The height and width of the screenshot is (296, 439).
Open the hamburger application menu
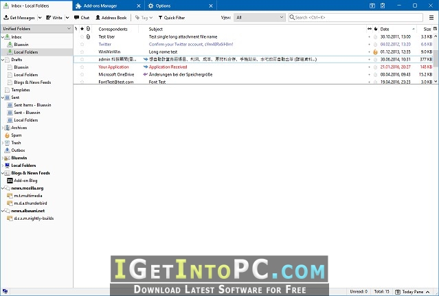tap(431, 18)
